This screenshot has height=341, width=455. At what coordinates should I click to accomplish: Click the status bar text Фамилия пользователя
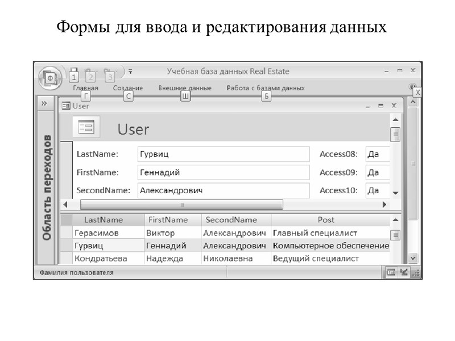[x=76, y=273]
